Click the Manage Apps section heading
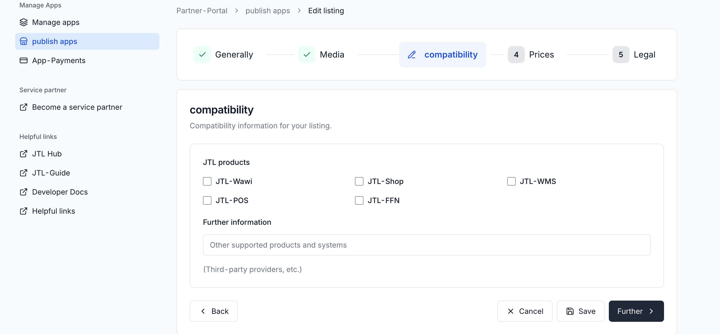The image size is (720, 334). [40, 5]
